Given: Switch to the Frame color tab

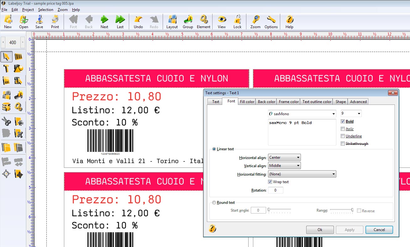Looking at the screenshot, I should [289, 102].
